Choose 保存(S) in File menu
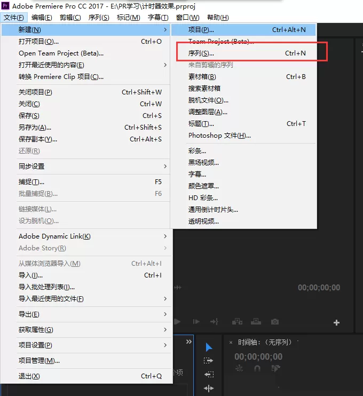363x396 pixels. click(x=86, y=116)
